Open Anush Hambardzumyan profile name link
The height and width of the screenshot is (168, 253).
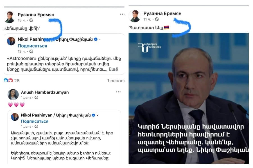point(45,92)
